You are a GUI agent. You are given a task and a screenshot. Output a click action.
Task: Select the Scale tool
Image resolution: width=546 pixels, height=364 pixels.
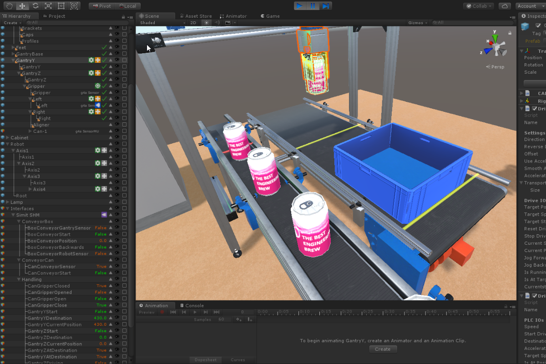47,6
